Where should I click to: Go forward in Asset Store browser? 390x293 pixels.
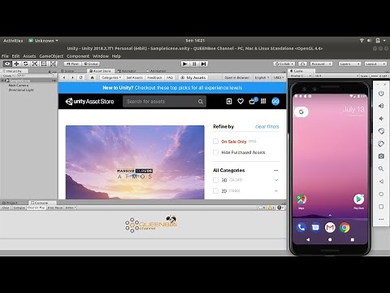[x=72, y=77]
